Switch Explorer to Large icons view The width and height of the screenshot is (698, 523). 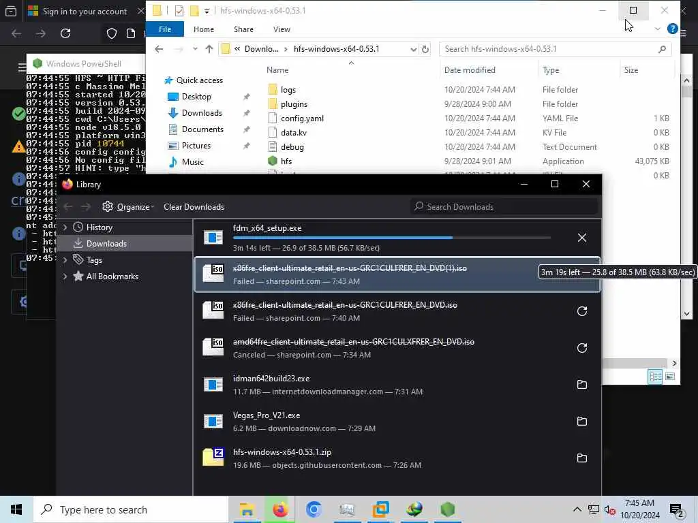670,377
